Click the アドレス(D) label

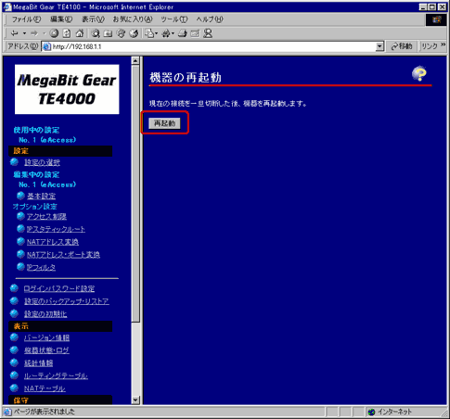pyautogui.click(x=23, y=46)
